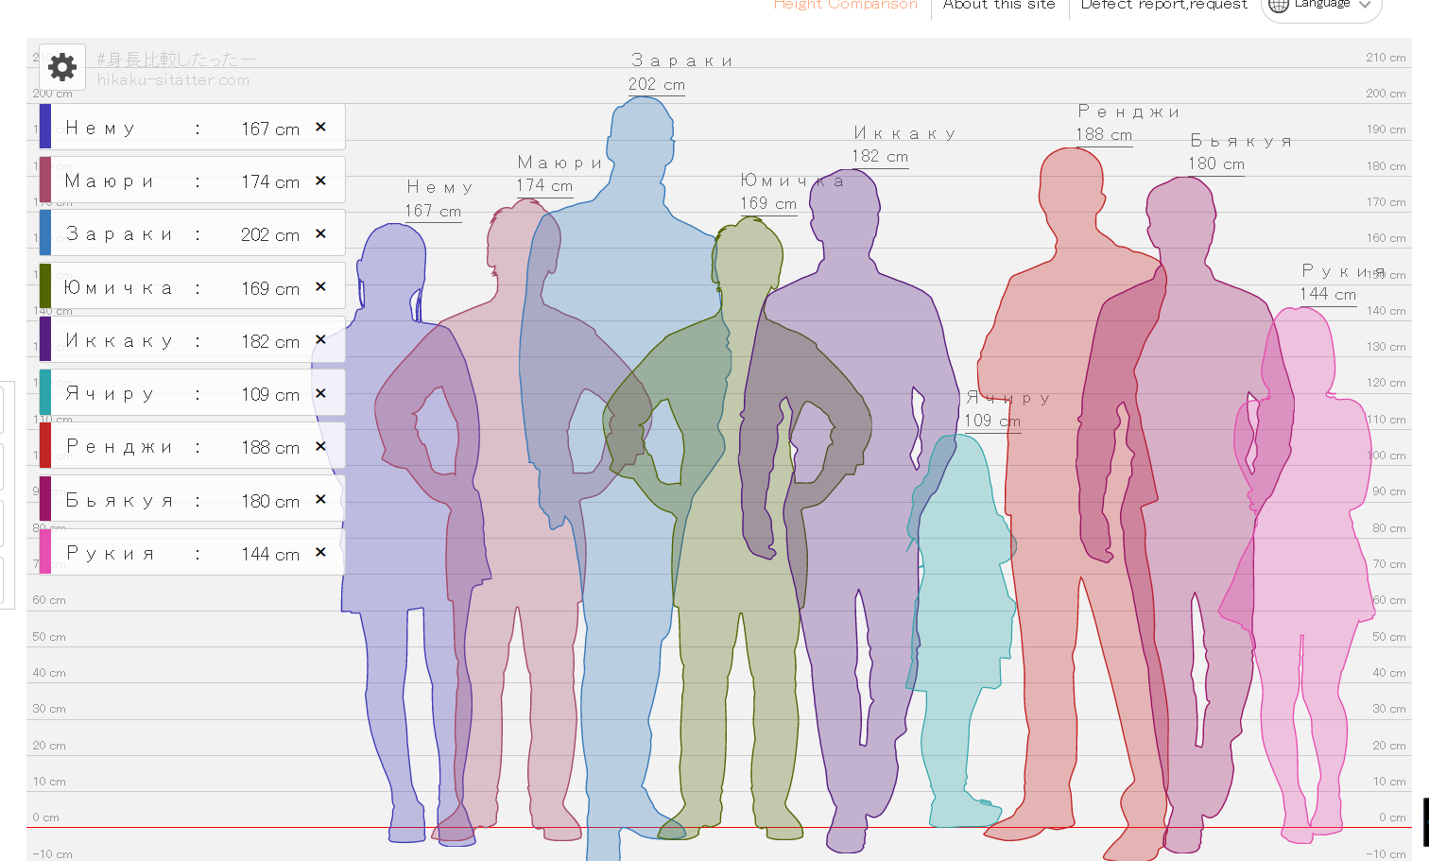Click the 182 cm value in list

(x=270, y=341)
